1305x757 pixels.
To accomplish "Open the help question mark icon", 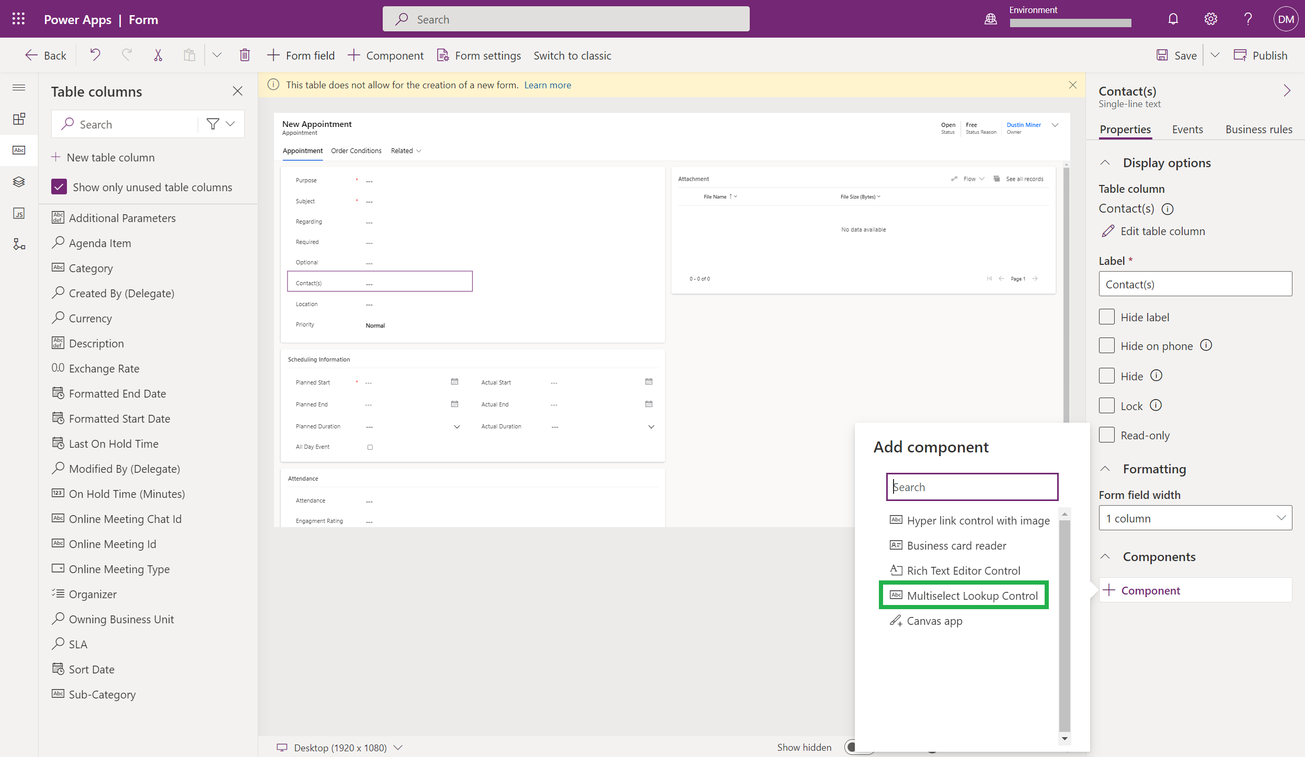I will tap(1248, 19).
